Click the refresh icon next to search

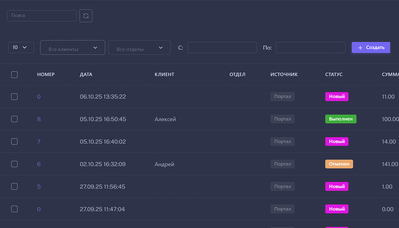86,16
